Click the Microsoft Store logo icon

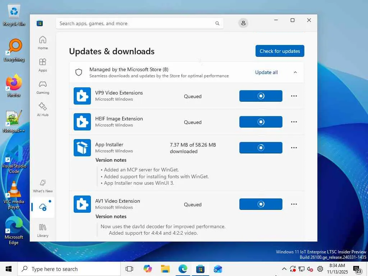coord(40,23)
